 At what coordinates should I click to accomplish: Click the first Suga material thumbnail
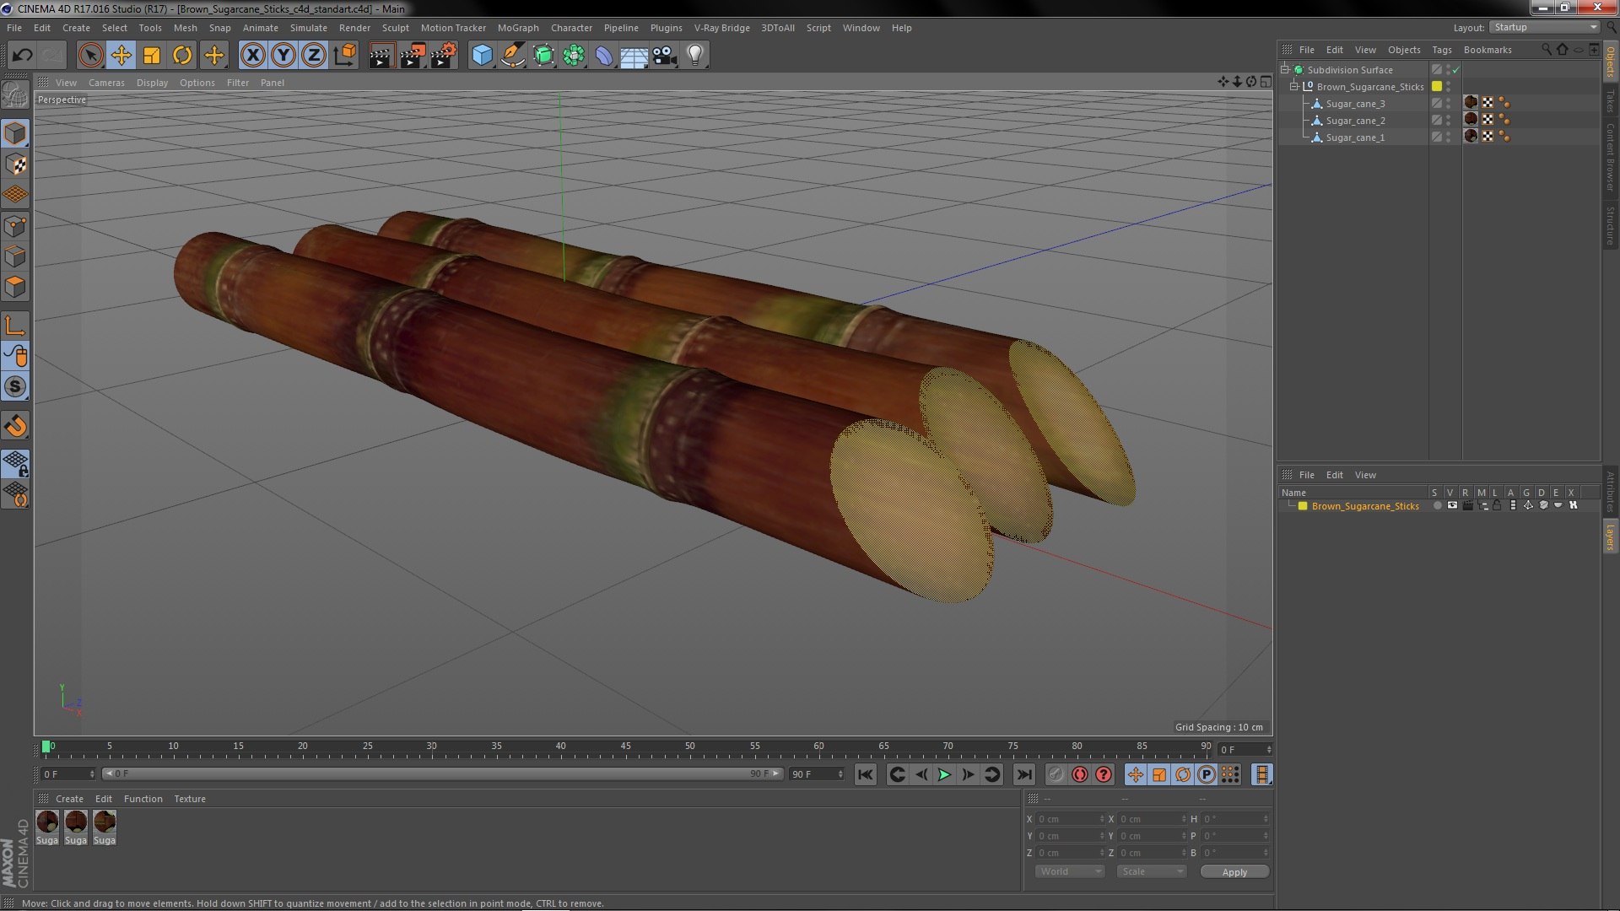[x=47, y=822]
